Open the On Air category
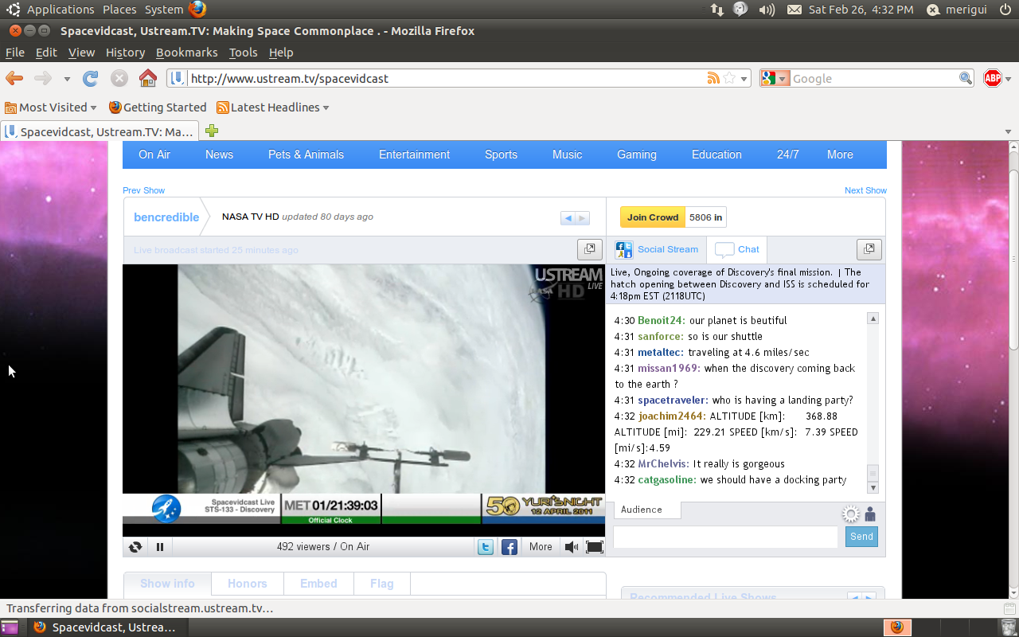Image resolution: width=1019 pixels, height=637 pixels. point(154,154)
